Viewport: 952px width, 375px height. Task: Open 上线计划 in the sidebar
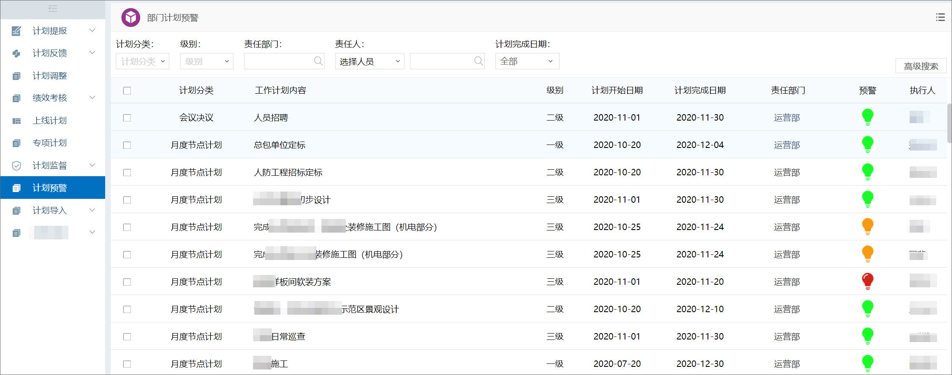pos(50,121)
